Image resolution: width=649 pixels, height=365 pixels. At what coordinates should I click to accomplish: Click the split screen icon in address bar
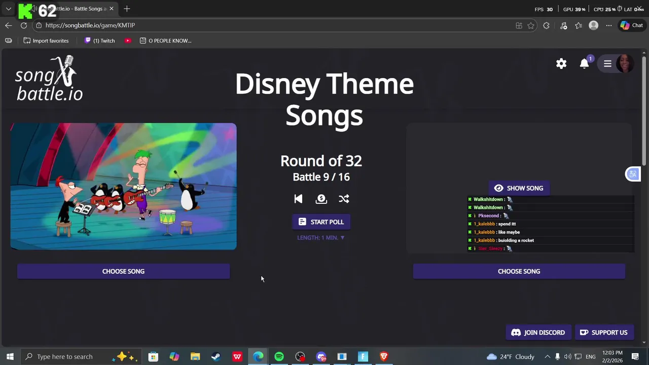coord(519,25)
